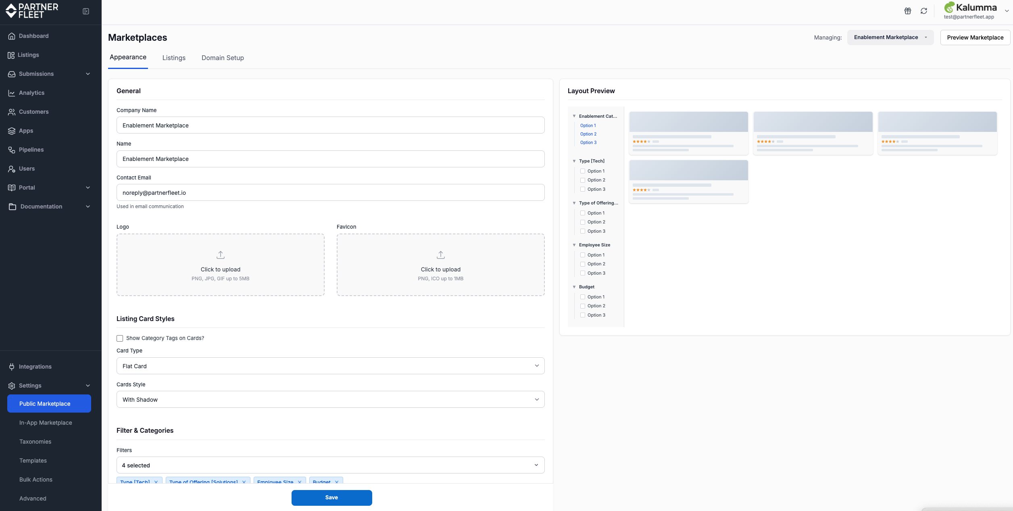Check Option 3 under Type of Offering

[x=583, y=231]
